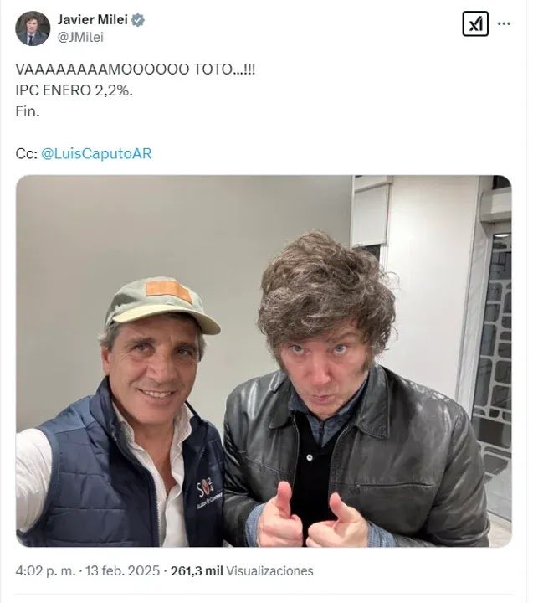Click the "Cc:" label before the mention
Viewport: 533px width, 603px height.
[x=25, y=154]
